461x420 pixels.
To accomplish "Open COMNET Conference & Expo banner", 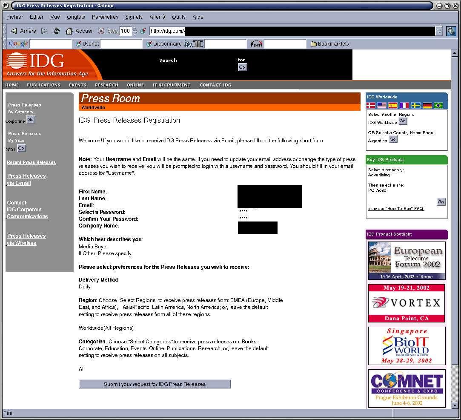I will pos(407,388).
